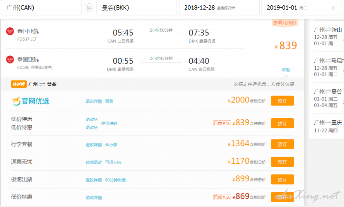Click the flight price ¥839 at top

click(286, 46)
